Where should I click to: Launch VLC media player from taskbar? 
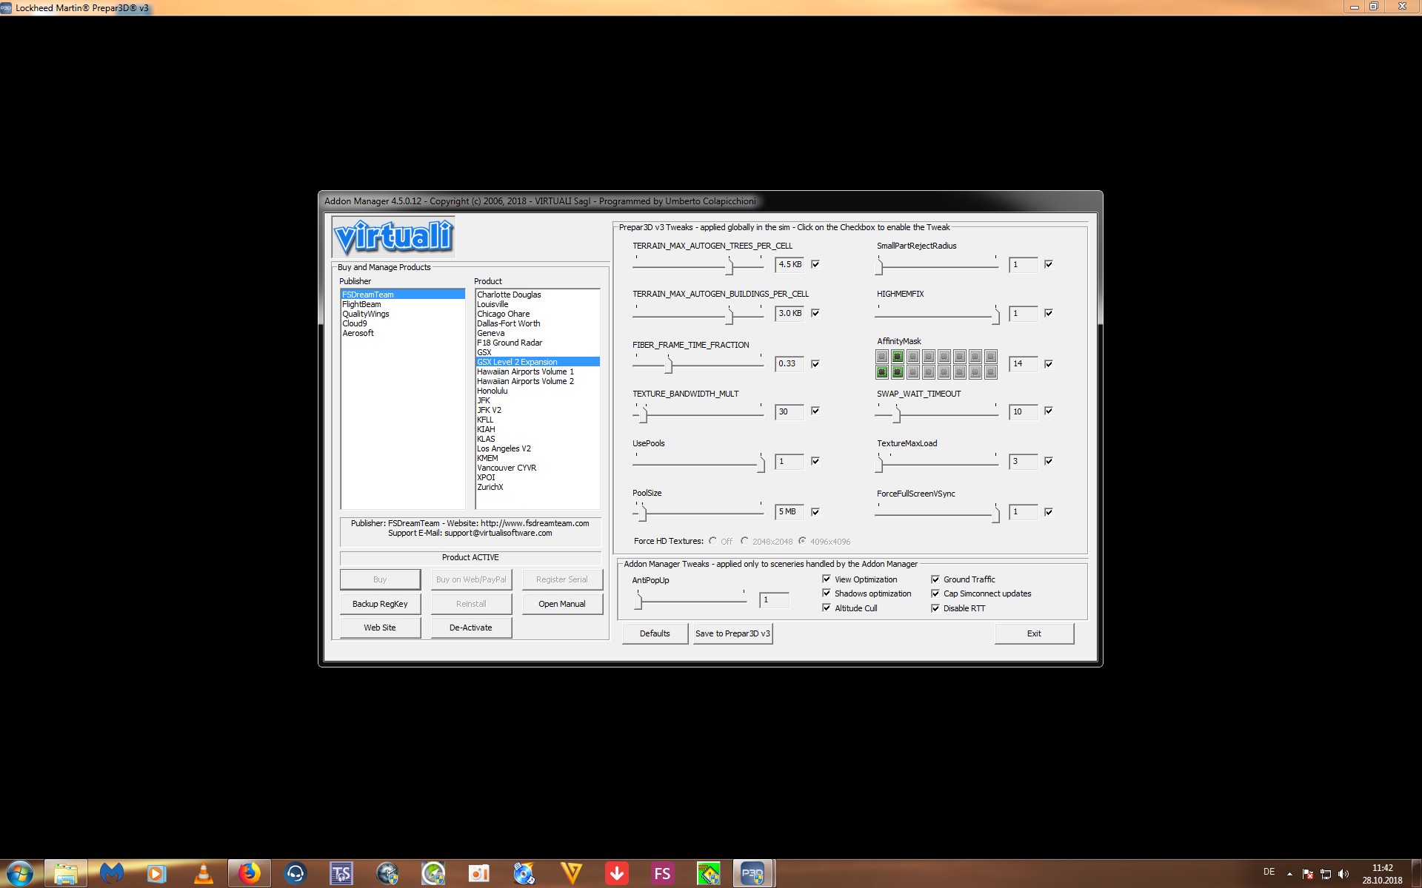click(x=203, y=874)
